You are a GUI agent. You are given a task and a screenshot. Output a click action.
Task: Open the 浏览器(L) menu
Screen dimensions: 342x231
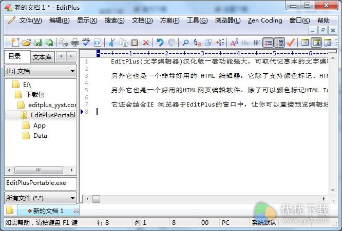(x=227, y=20)
